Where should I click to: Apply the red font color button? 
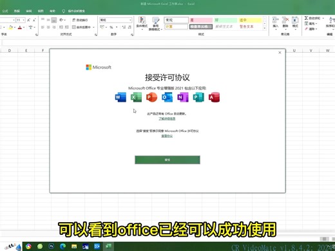[20, 27]
